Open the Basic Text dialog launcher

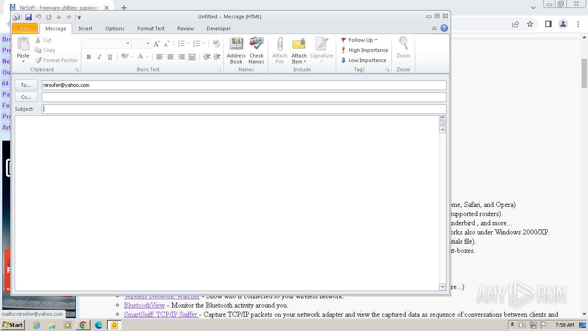220,70
